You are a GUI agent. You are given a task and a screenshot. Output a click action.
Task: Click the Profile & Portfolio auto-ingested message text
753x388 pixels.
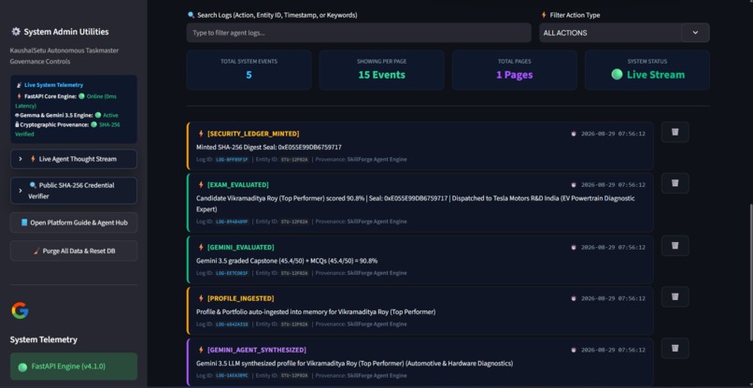click(316, 311)
